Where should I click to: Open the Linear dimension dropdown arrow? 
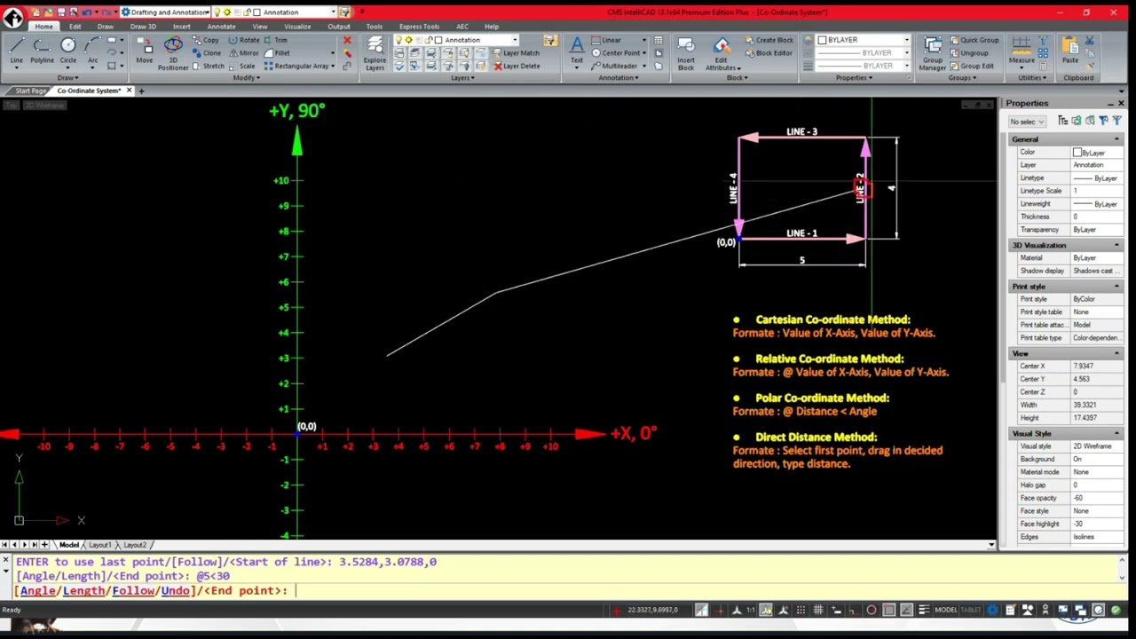(x=644, y=40)
